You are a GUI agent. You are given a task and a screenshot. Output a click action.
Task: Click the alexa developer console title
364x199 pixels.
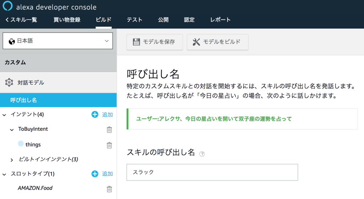tap(57, 7)
